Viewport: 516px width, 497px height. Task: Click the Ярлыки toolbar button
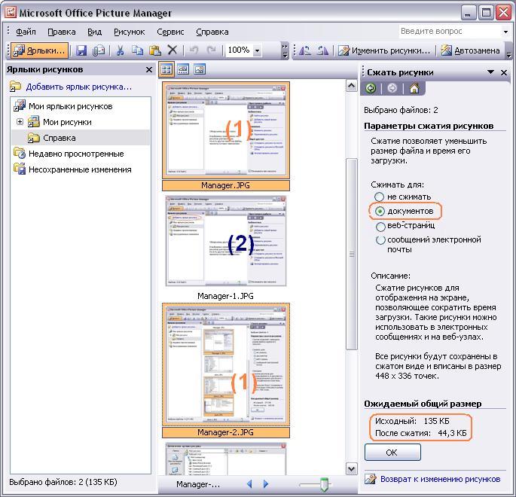point(39,50)
